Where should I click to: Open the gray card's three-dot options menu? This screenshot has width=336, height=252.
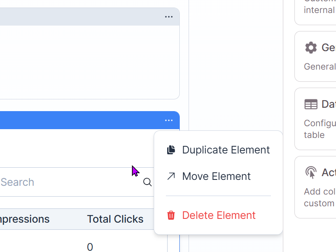pyautogui.click(x=169, y=17)
